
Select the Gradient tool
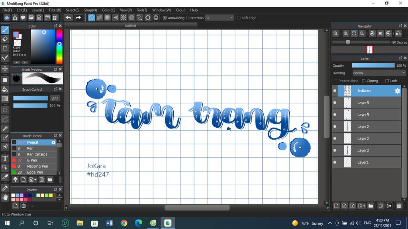click(5, 99)
